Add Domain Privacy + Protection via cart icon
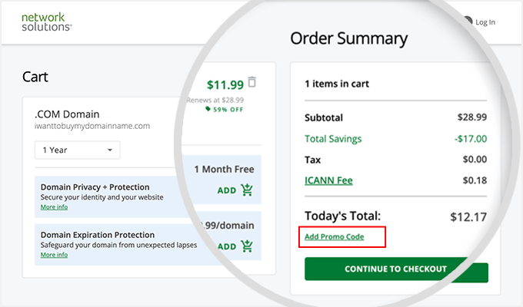 [x=247, y=191]
